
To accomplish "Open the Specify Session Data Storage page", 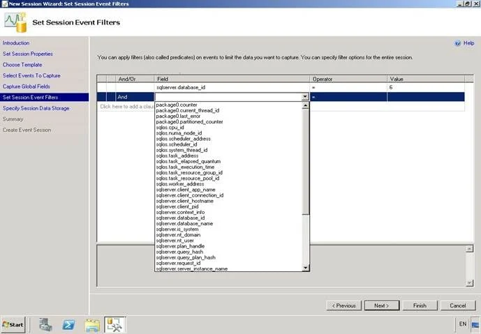I will click(x=36, y=108).
